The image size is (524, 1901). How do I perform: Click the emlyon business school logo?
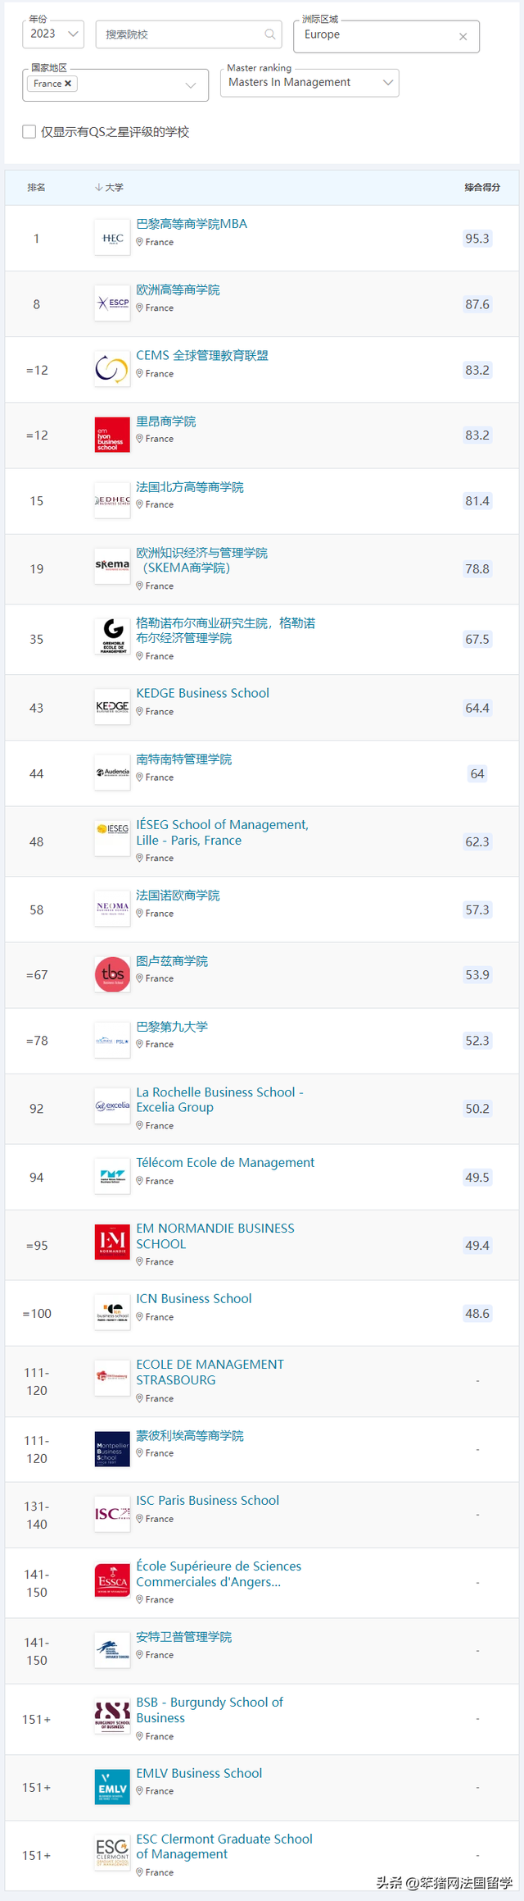112,435
